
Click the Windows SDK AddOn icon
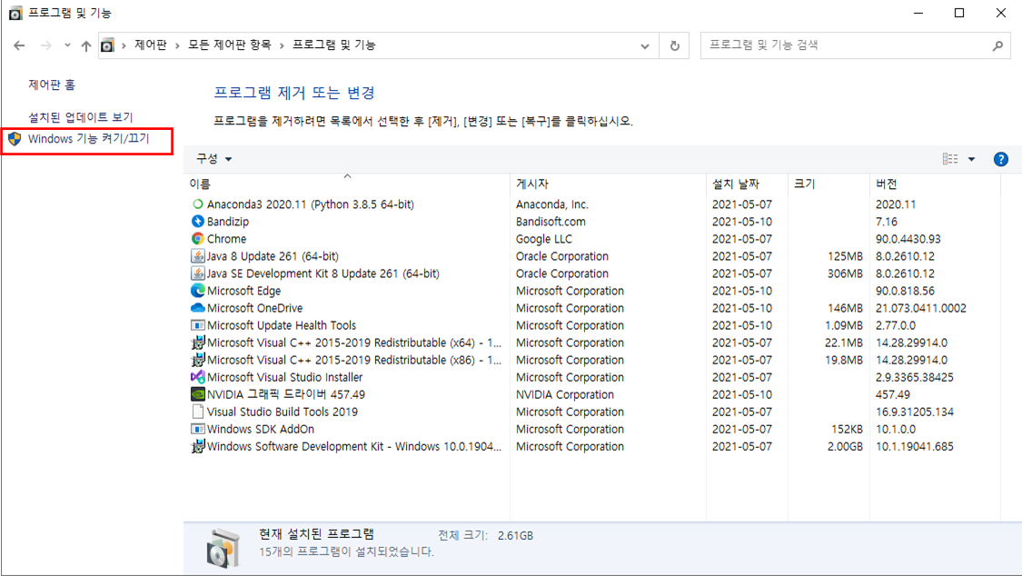pos(197,429)
